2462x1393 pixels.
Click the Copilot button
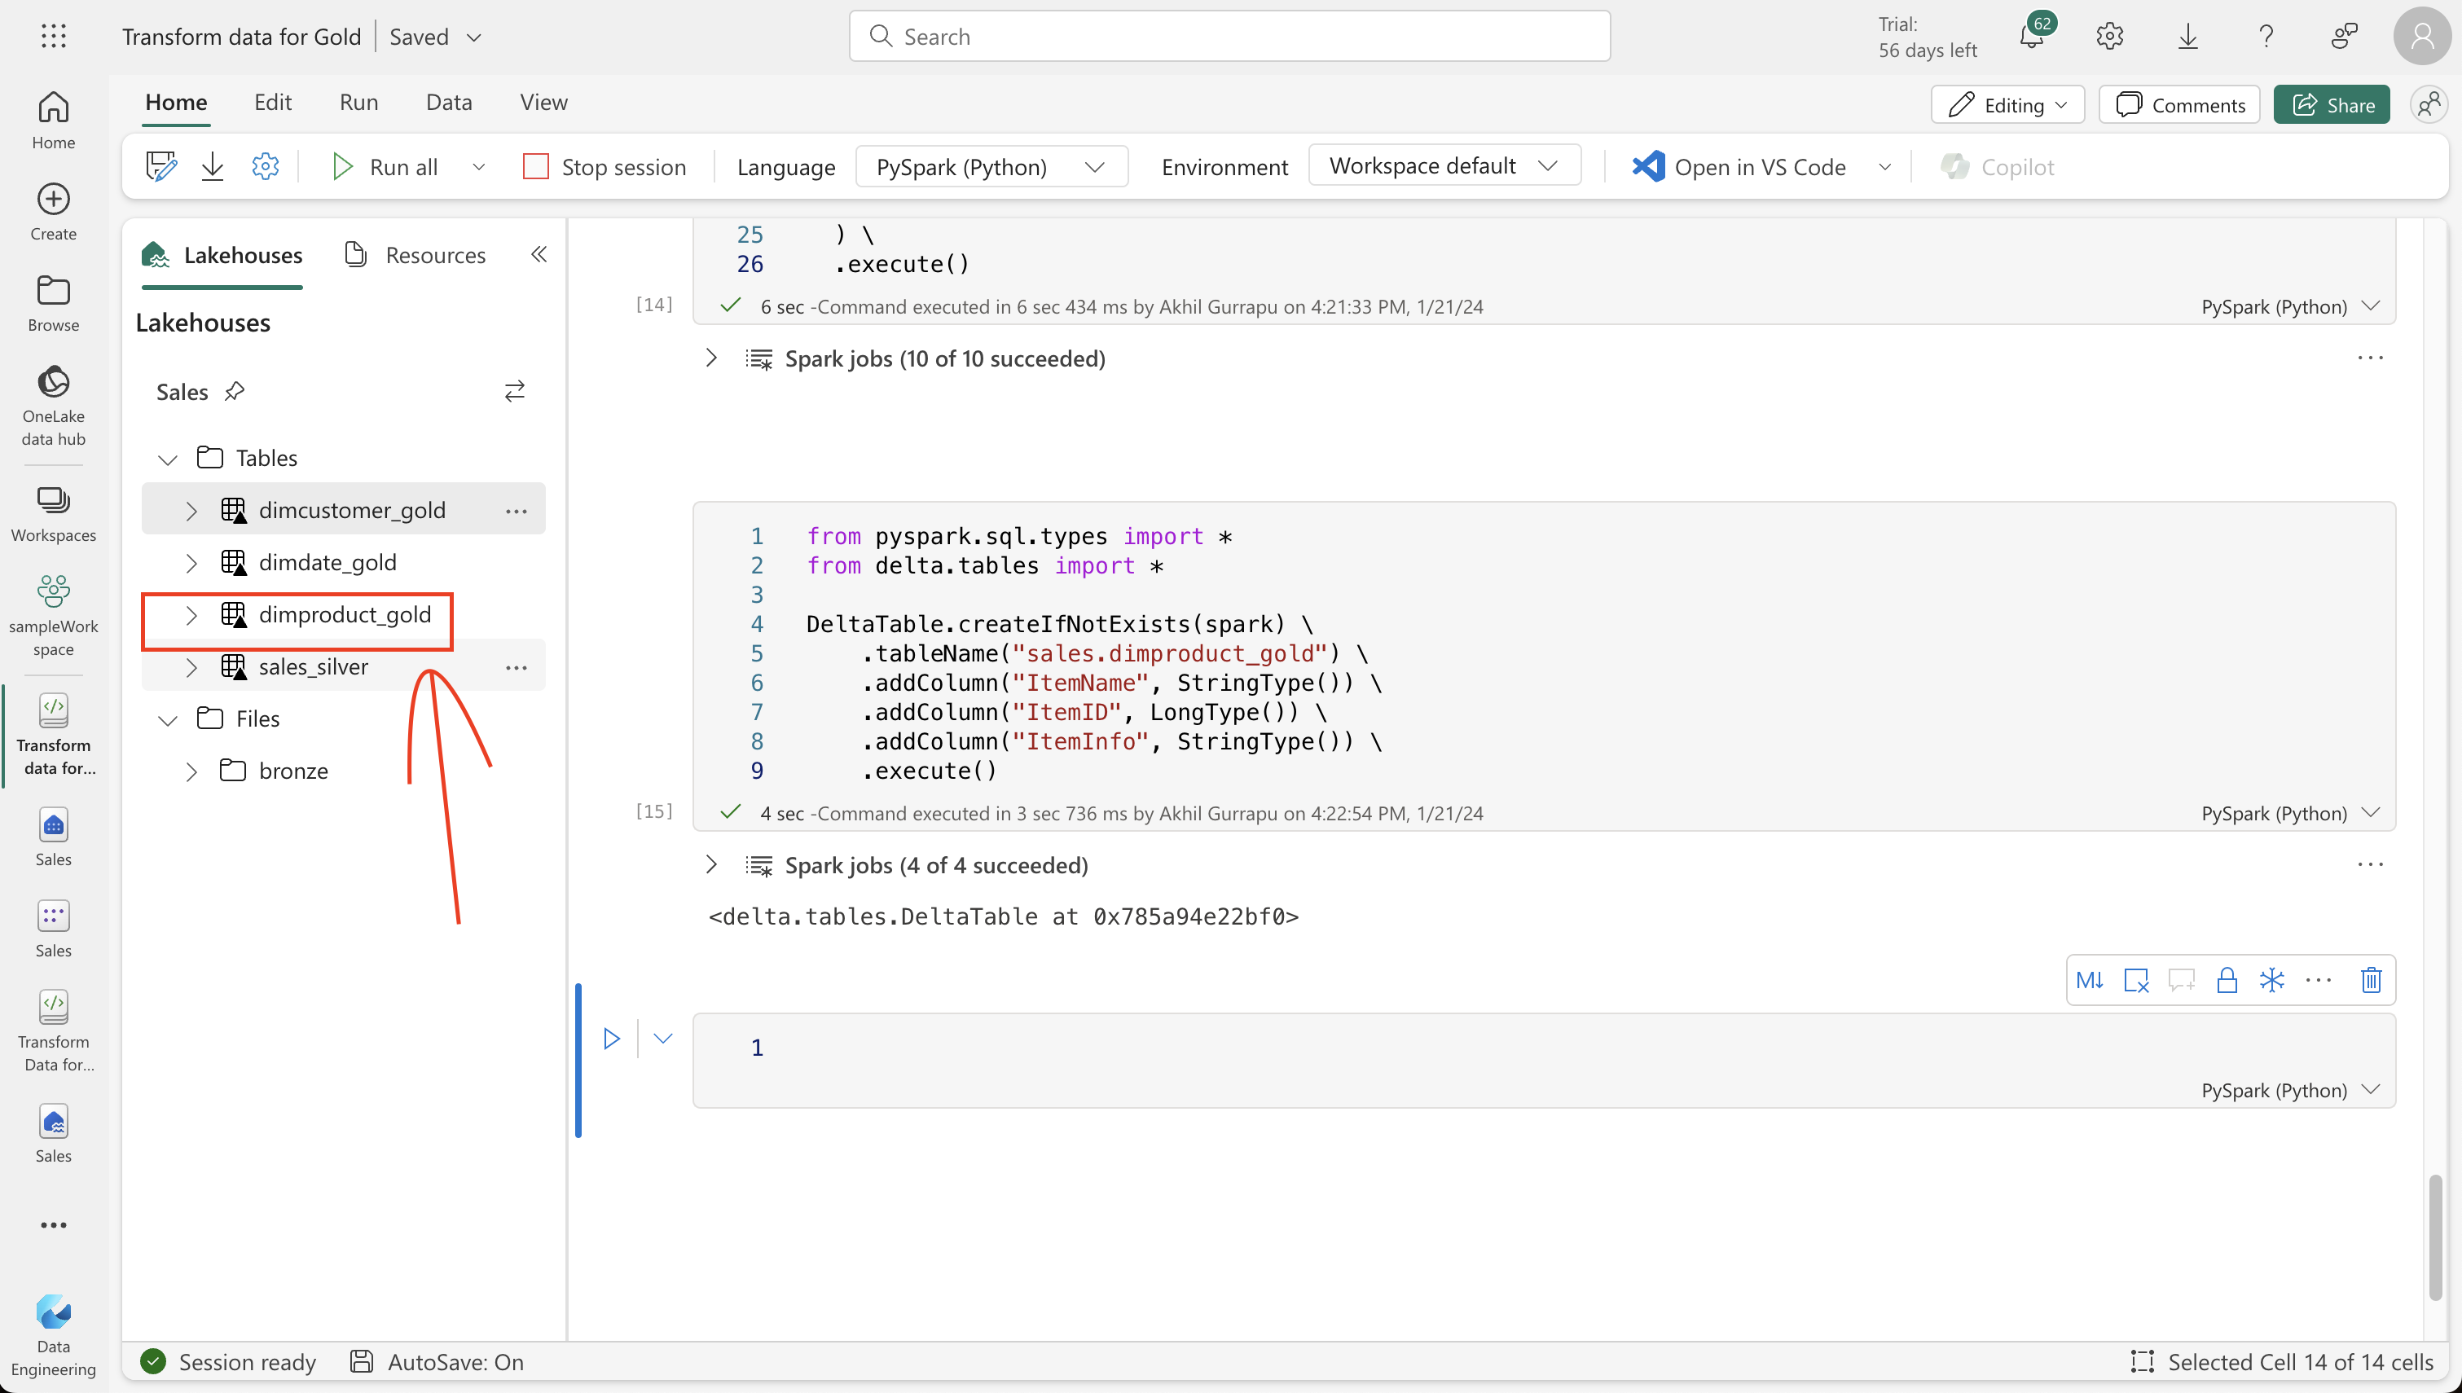click(1997, 166)
